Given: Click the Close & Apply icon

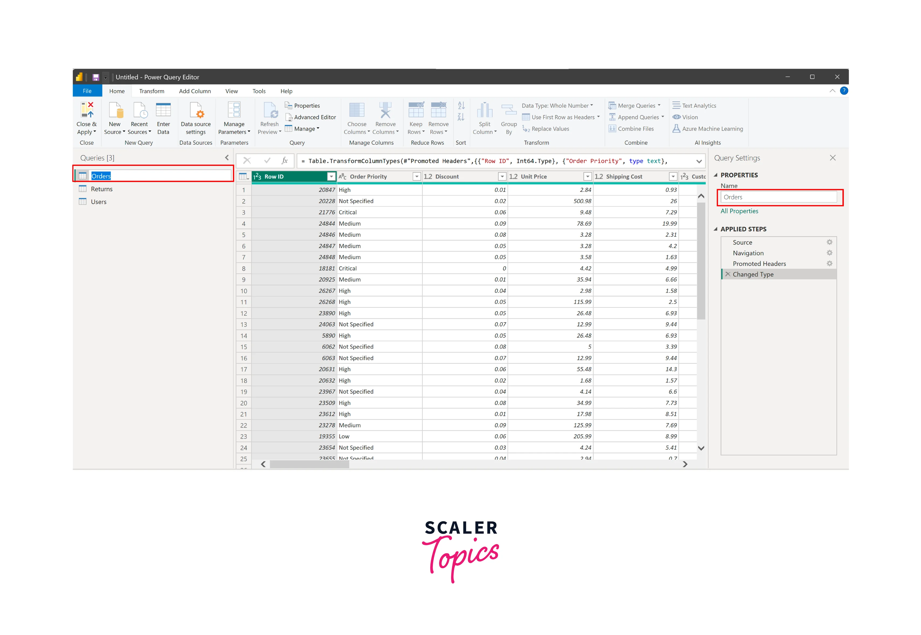Looking at the screenshot, I should [86, 110].
